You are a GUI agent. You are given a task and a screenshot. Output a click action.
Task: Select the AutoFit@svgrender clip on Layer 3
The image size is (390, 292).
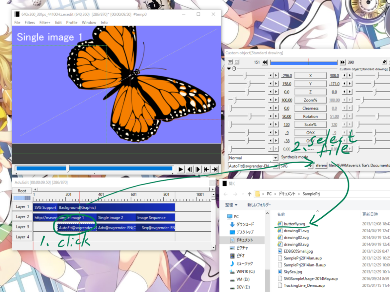pyautogui.click(x=77, y=228)
